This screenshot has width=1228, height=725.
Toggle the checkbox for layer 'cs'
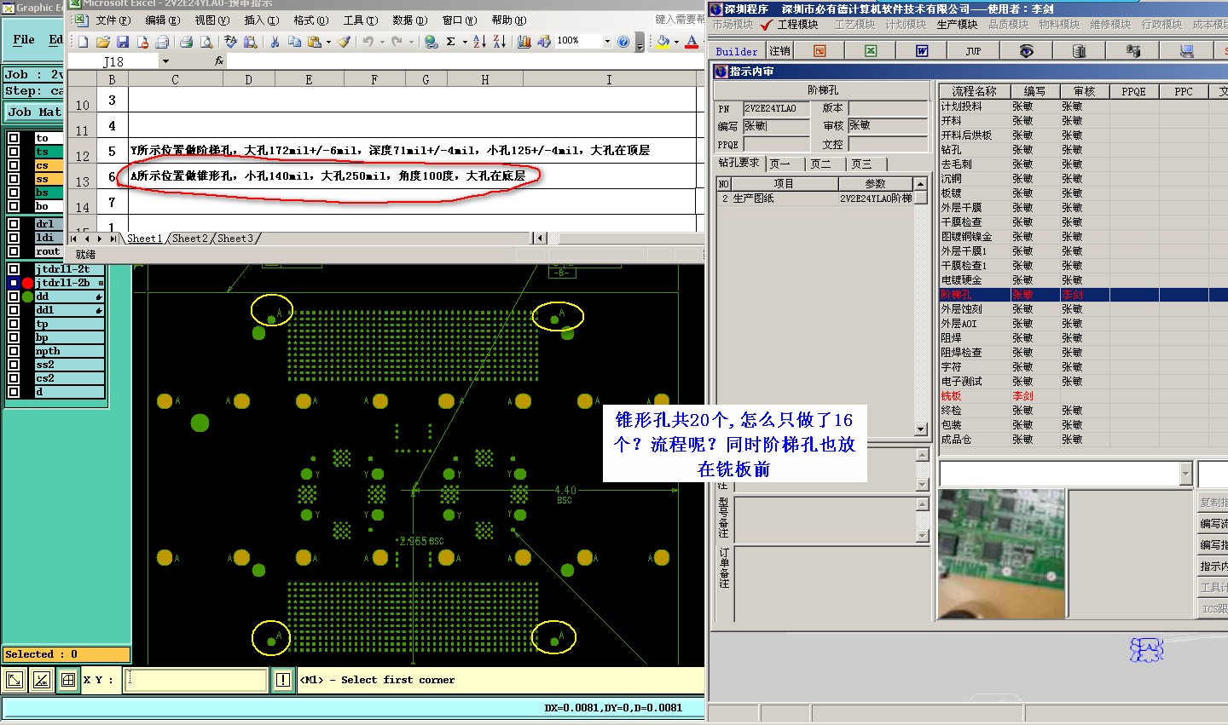[x=14, y=165]
